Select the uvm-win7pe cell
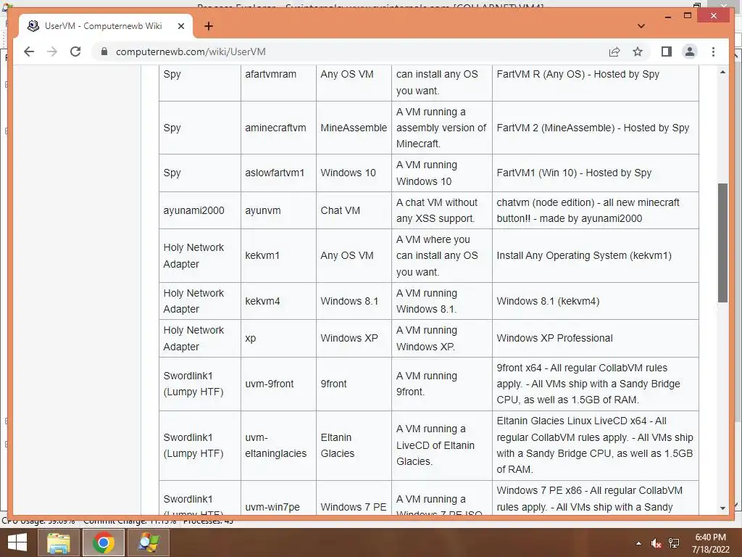The image size is (742, 557). click(278, 498)
